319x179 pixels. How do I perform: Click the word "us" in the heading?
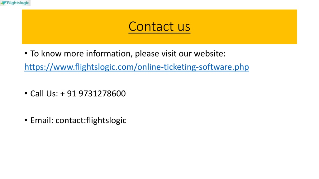184,27
